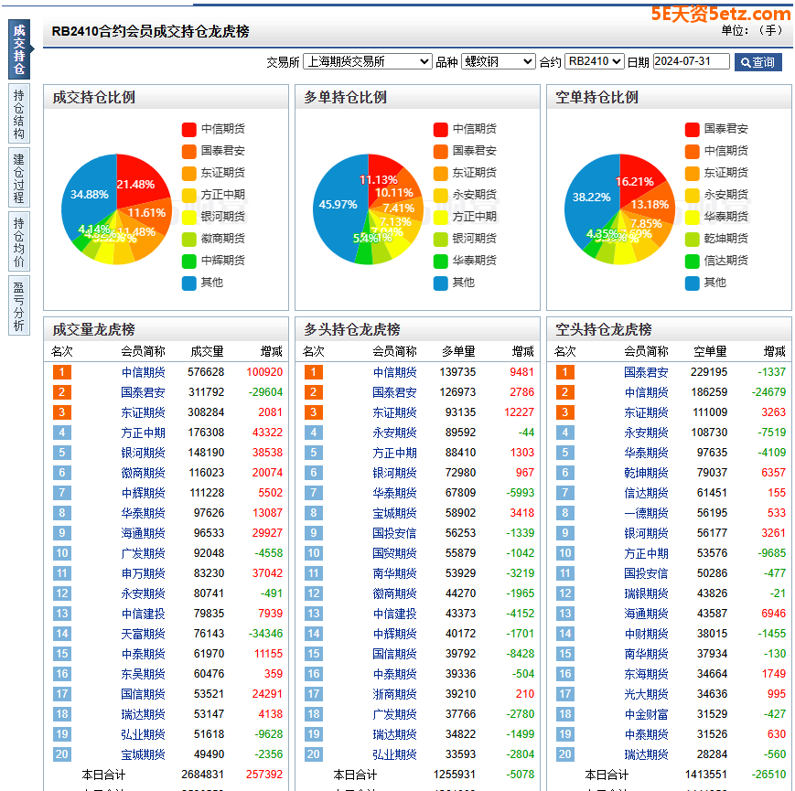795x791 pixels.
Task: Open 乾坤期货 link in 空头持仓龙虎榜
Action: [646, 473]
